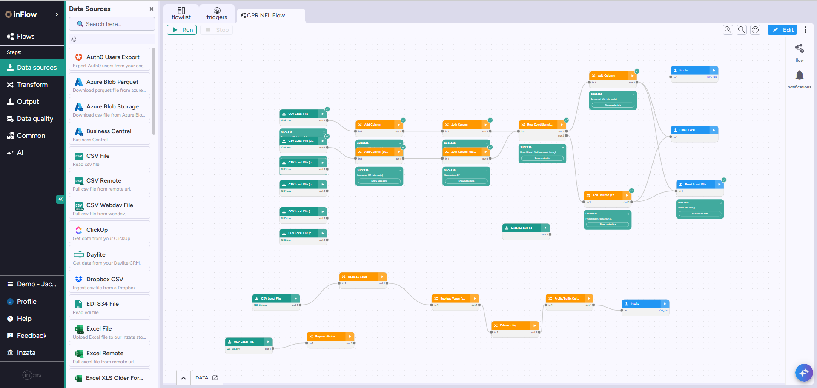Collapse the Data Sources panel
817x388 pixels.
pyautogui.click(x=151, y=9)
